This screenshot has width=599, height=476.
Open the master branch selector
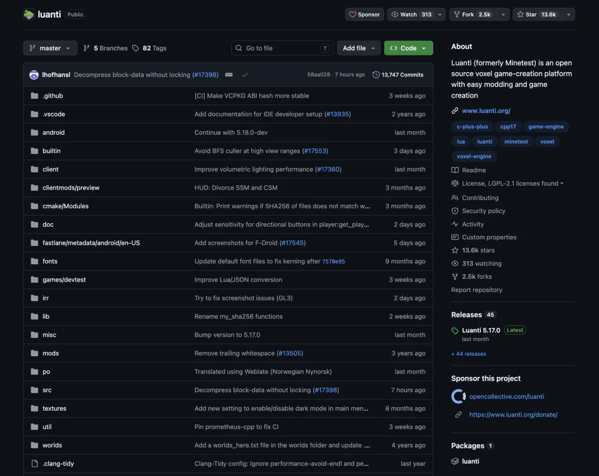(x=50, y=48)
